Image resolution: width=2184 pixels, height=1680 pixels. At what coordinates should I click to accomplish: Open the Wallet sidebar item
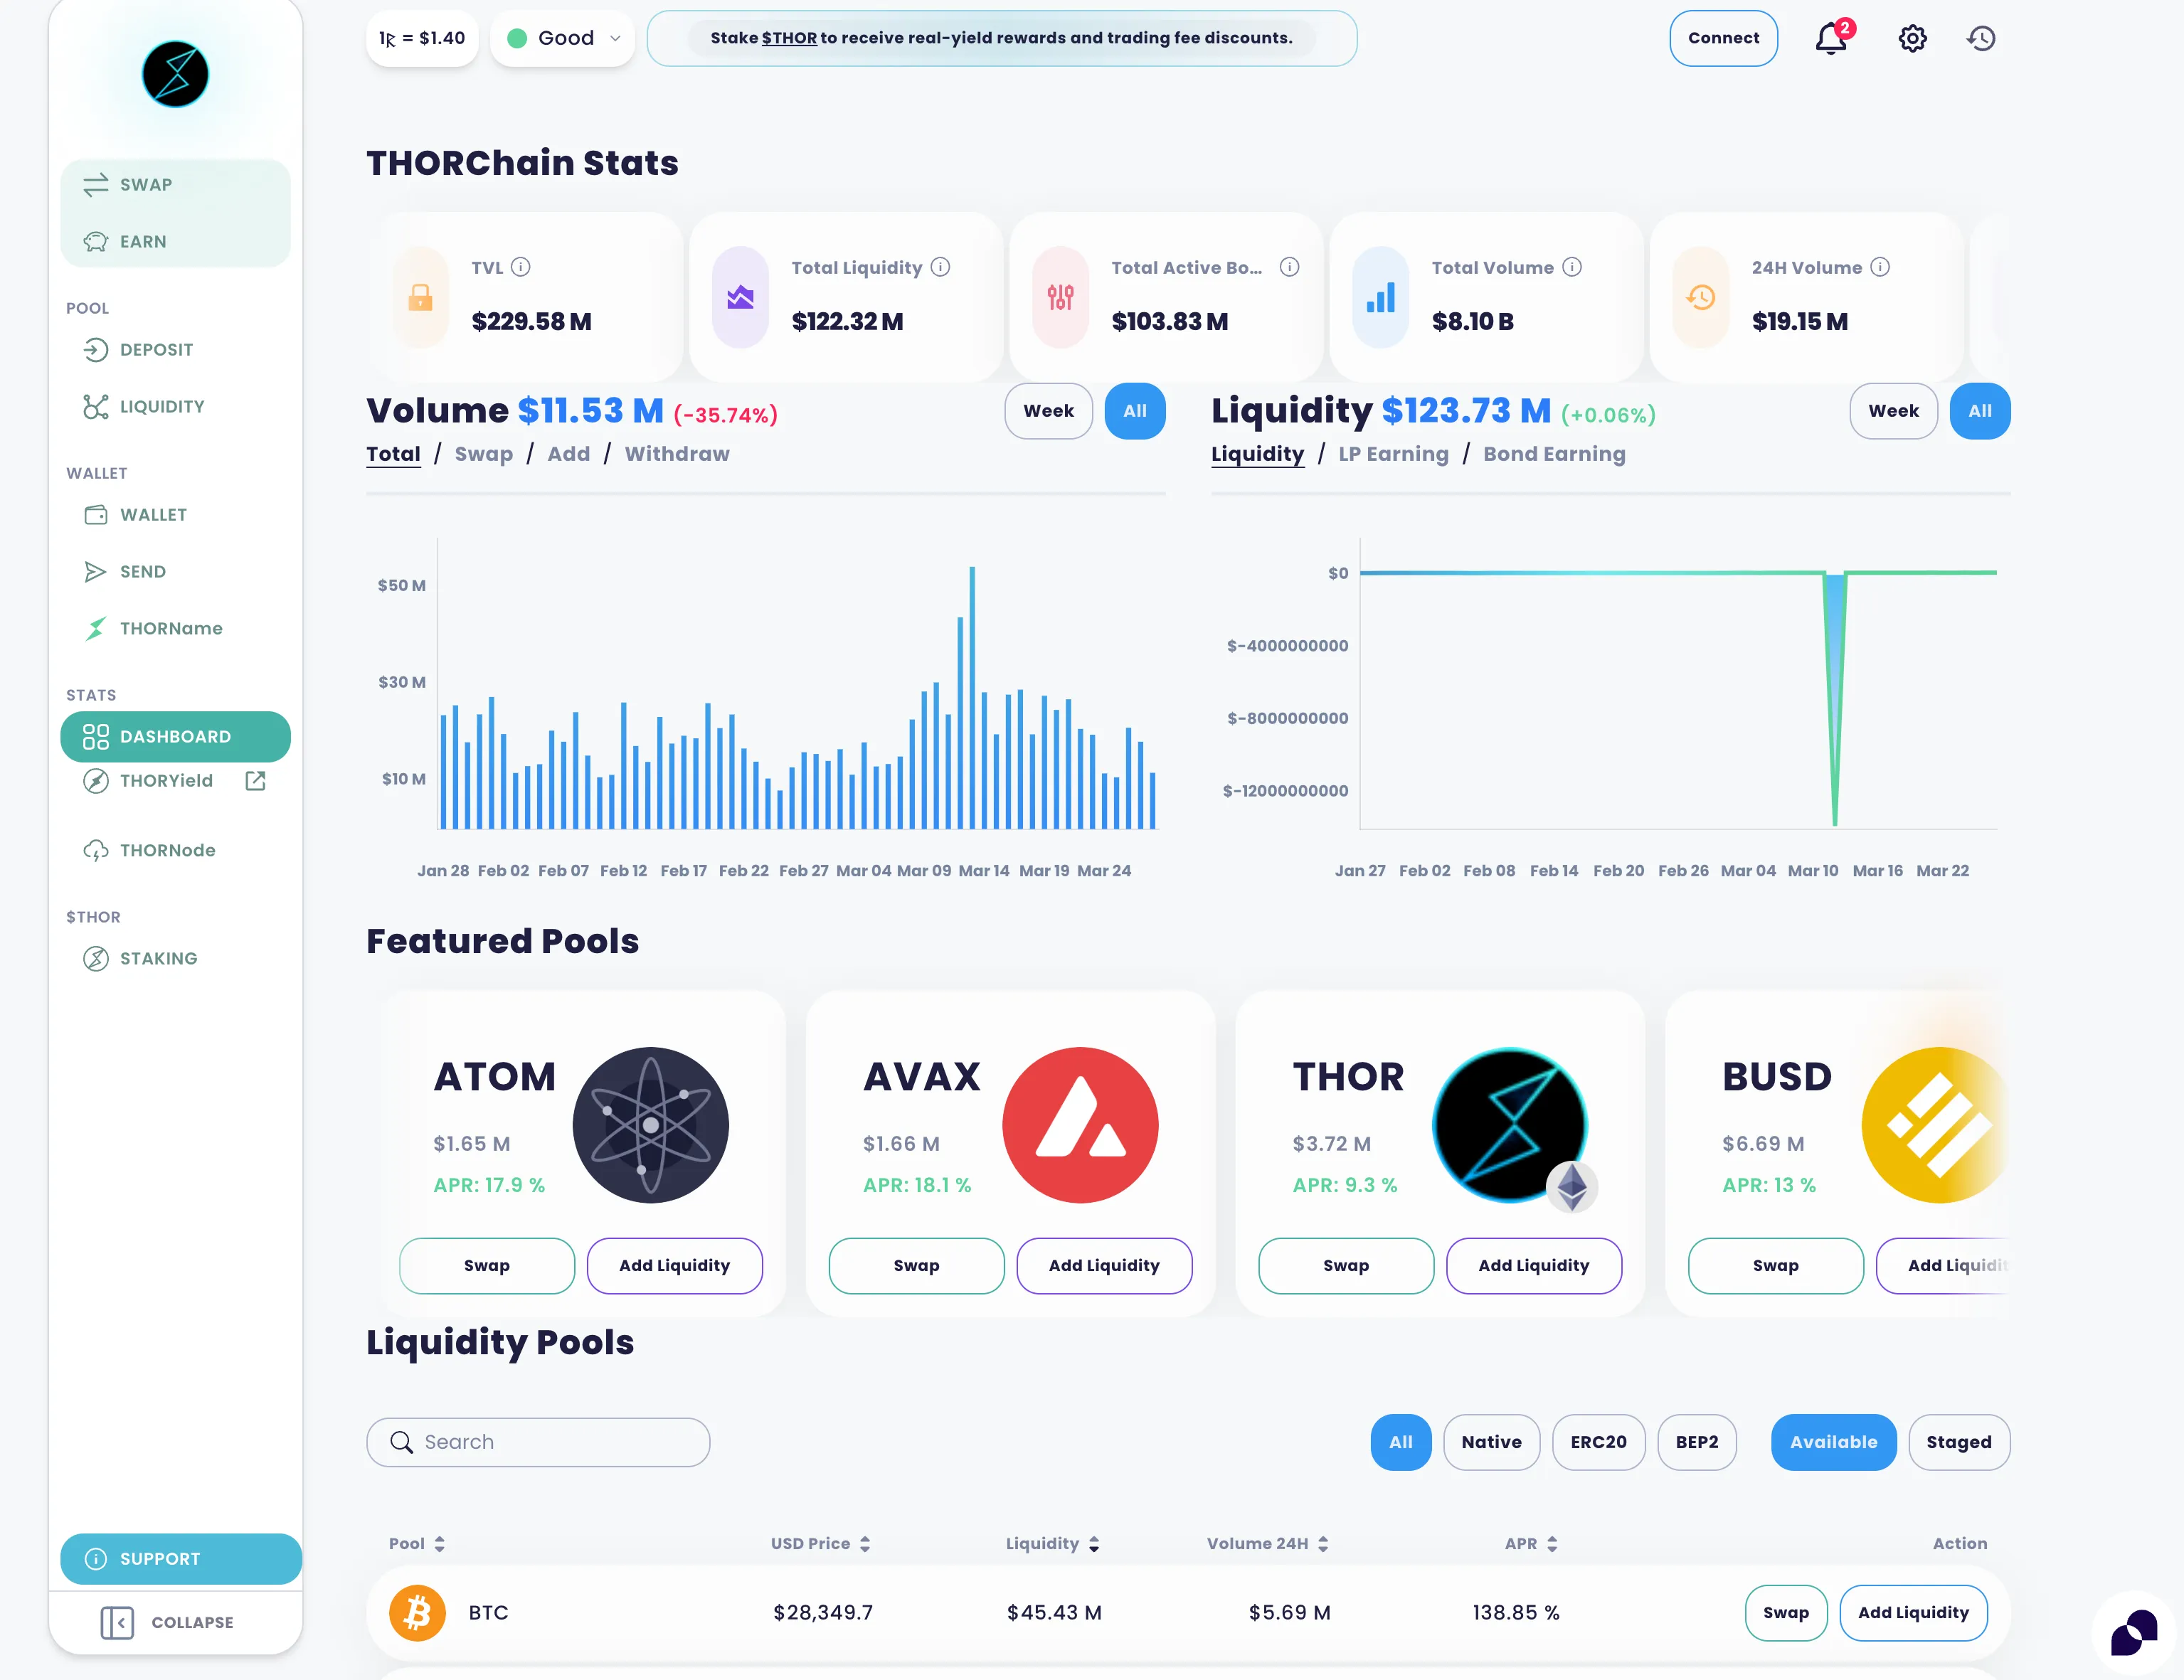pyautogui.click(x=175, y=515)
